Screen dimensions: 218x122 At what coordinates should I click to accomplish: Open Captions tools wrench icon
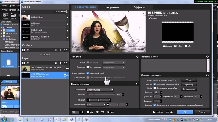(65, 50)
